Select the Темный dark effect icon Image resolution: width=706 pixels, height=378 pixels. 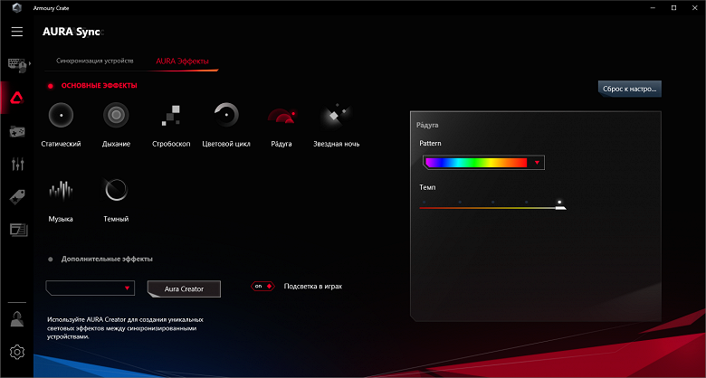[116, 190]
